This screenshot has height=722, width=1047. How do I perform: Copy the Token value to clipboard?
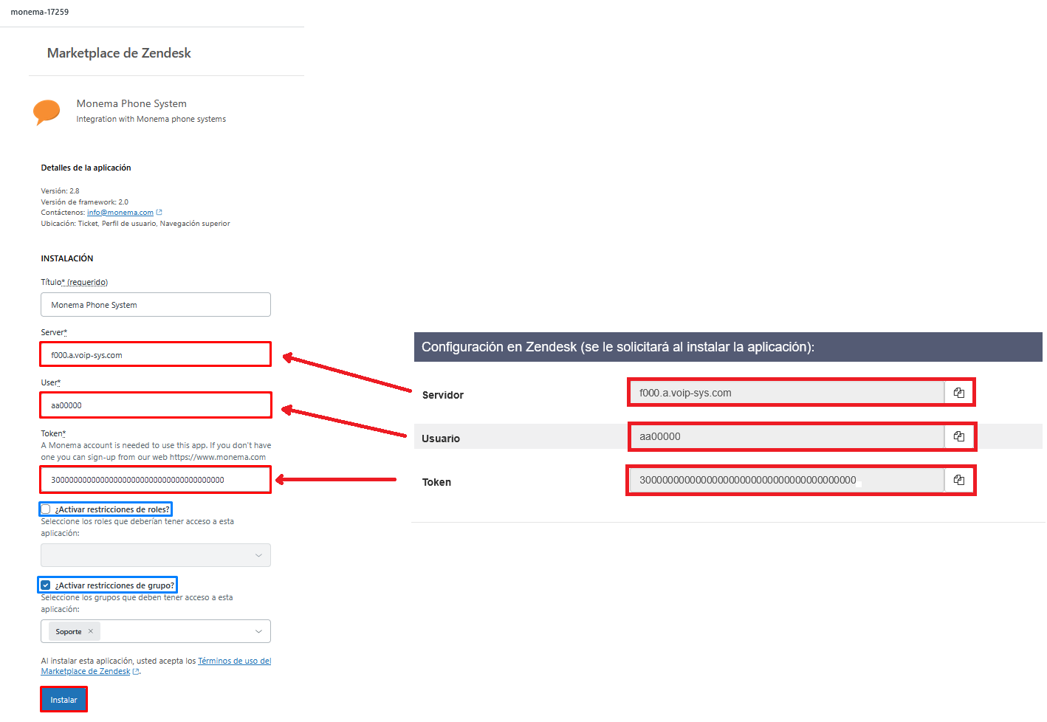(x=958, y=480)
